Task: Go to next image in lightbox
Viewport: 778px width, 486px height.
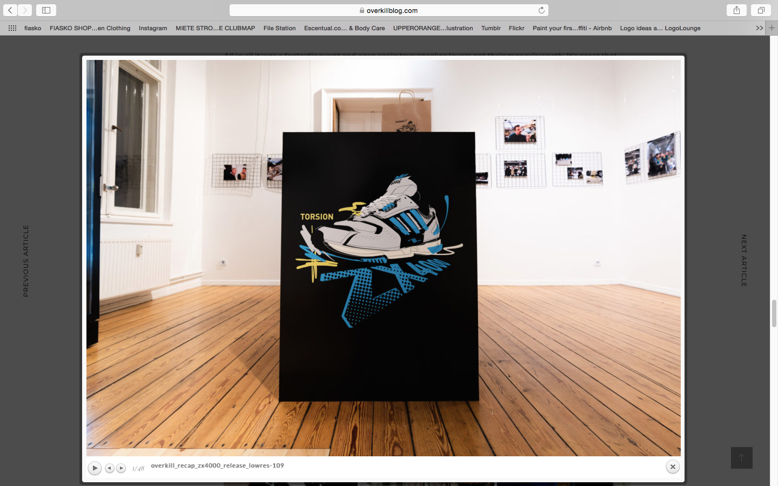Action: click(x=121, y=468)
